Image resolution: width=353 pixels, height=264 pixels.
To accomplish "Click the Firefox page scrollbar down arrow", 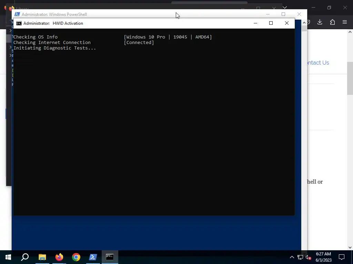I will [350, 247].
